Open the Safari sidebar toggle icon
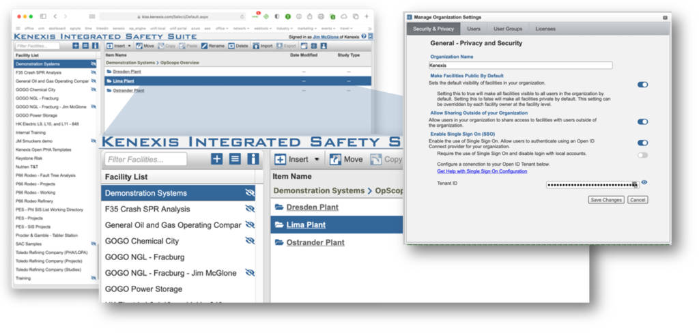Viewport: 699px width, 333px height. [43, 16]
